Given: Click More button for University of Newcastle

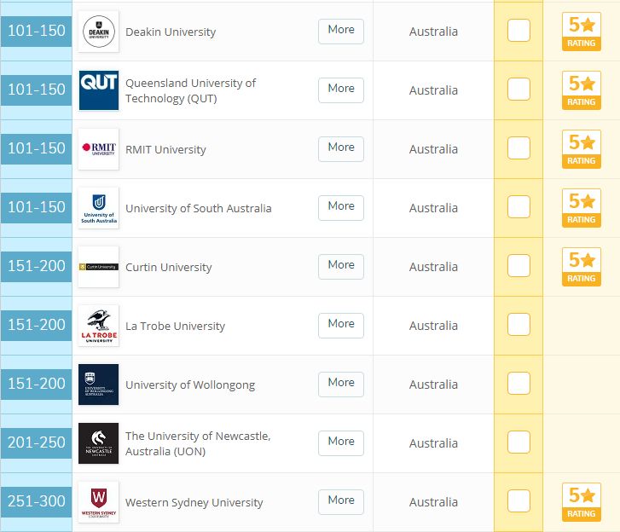Looking at the screenshot, I should [341, 443].
